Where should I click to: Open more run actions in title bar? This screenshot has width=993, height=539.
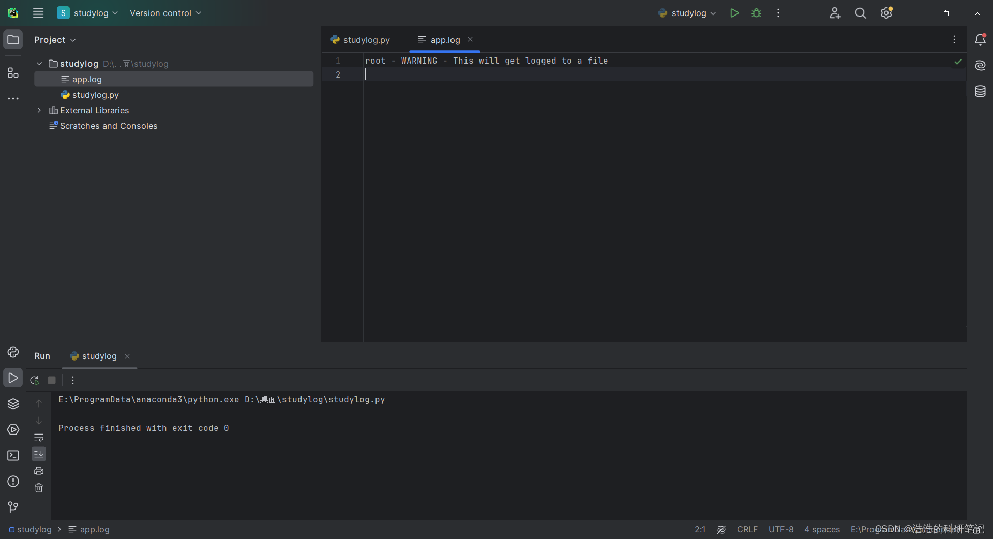778,13
